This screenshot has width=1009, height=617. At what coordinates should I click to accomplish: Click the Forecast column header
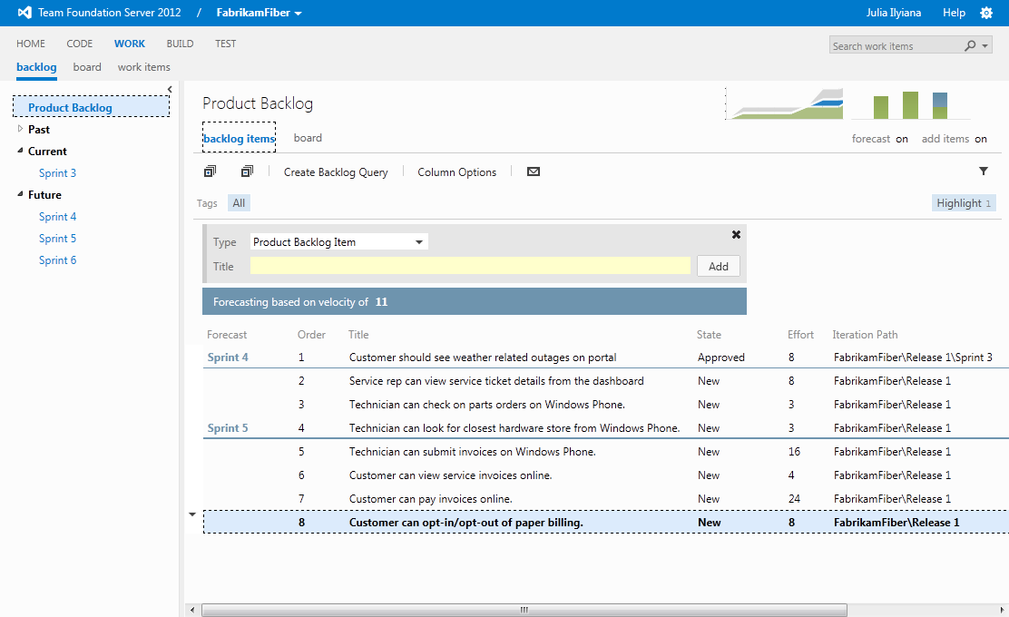pyautogui.click(x=227, y=335)
